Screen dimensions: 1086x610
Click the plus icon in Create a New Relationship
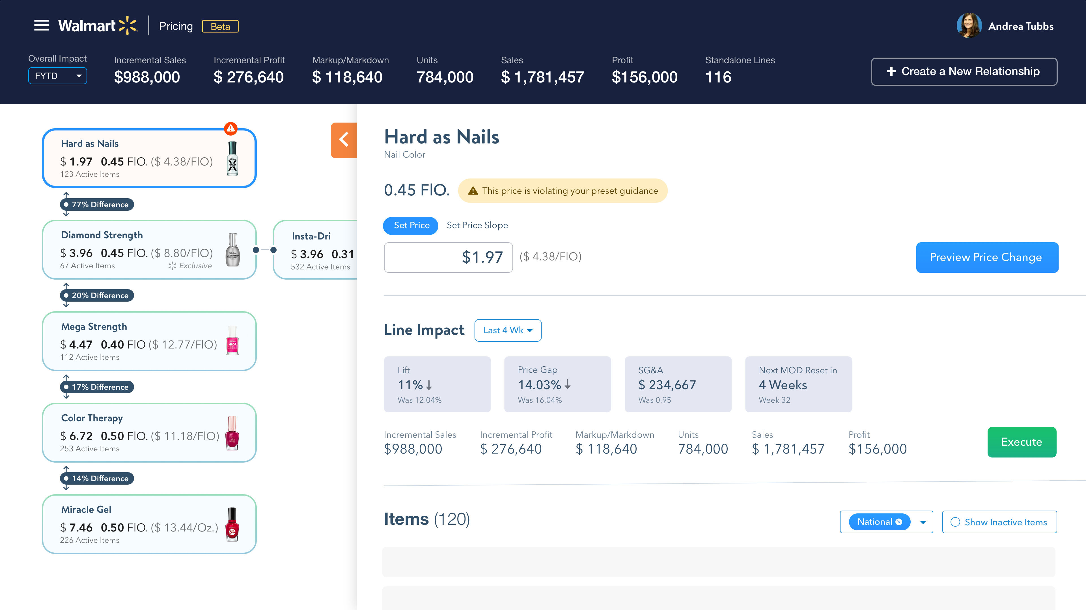(x=891, y=71)
